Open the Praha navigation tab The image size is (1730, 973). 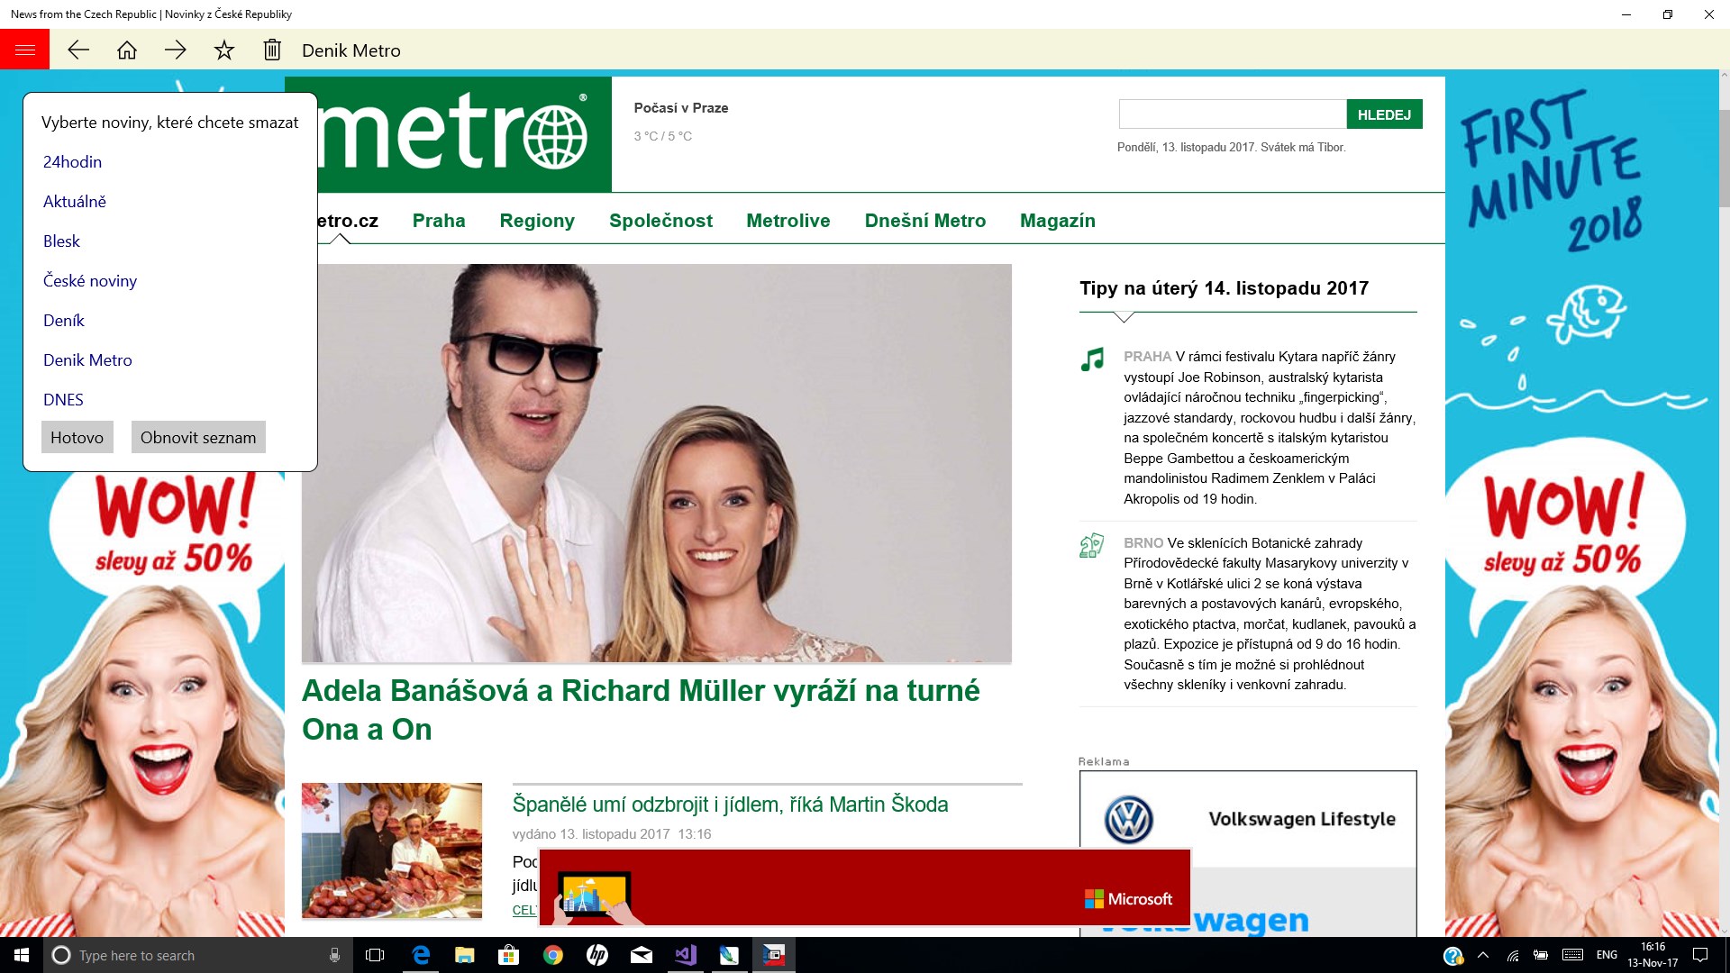tap(439, 221)
